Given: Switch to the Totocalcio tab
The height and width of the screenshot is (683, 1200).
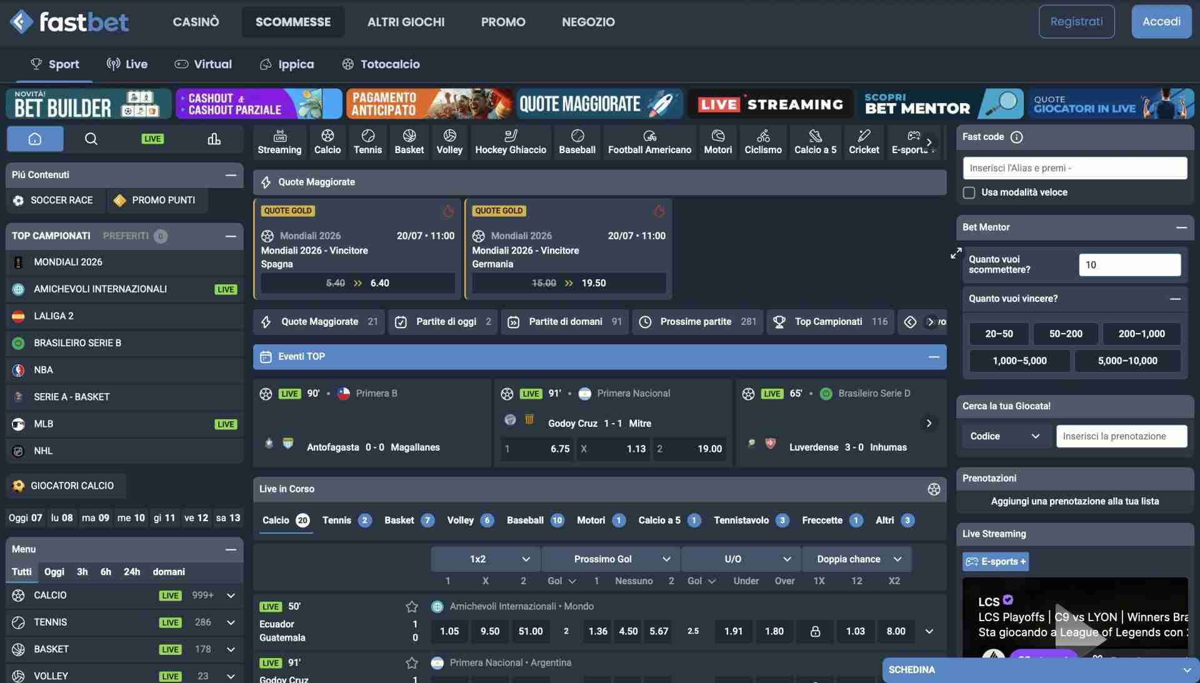Looking at the screenshot, I should click(381, 64).
